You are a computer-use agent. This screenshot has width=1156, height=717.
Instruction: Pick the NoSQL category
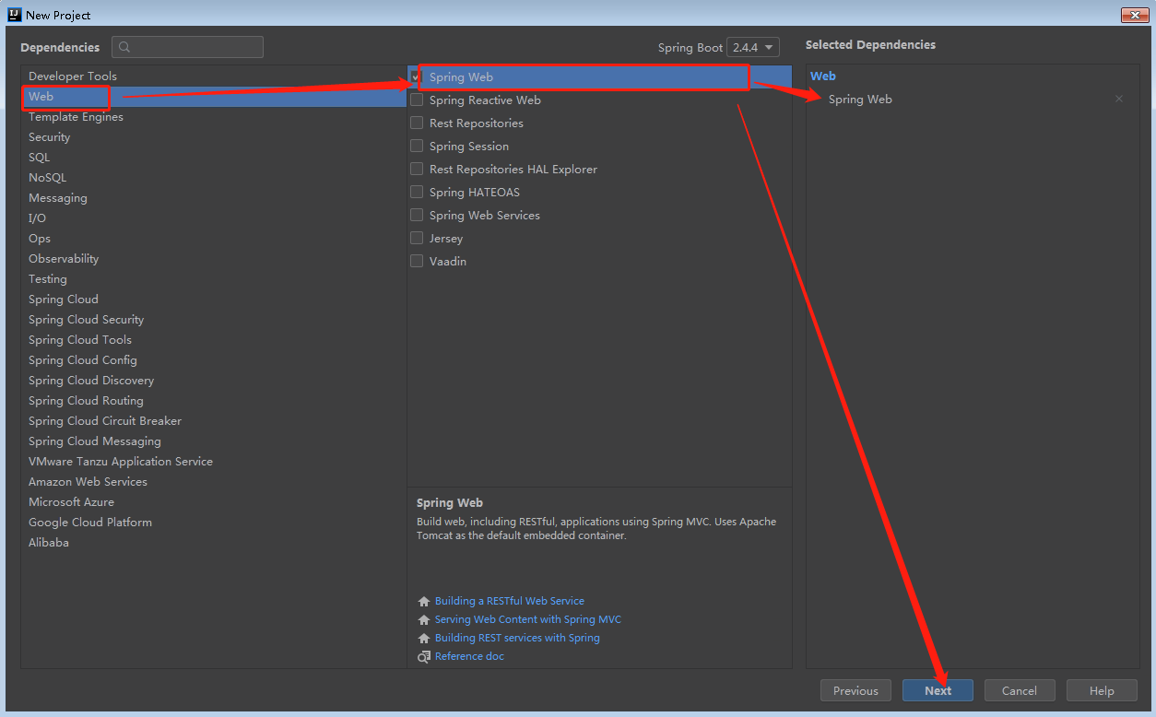pyautogui.click(x=213, y=178)
